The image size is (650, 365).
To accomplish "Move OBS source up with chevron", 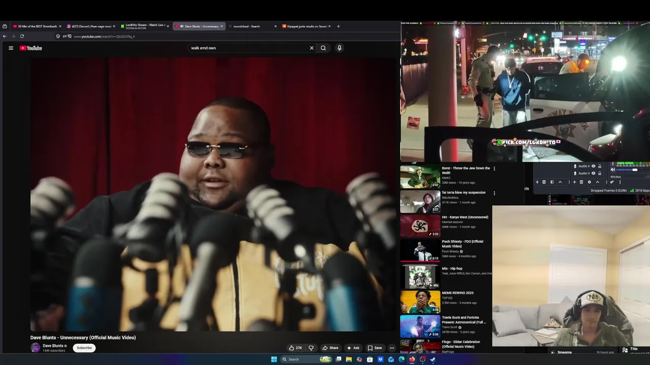I will (x=598, y=182).
